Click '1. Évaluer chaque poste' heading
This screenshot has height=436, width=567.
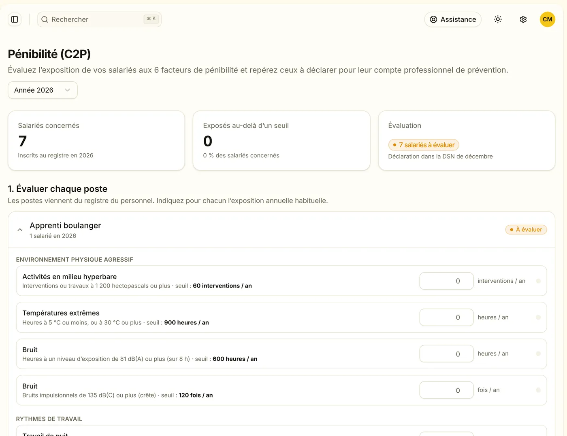coord(58,189)
